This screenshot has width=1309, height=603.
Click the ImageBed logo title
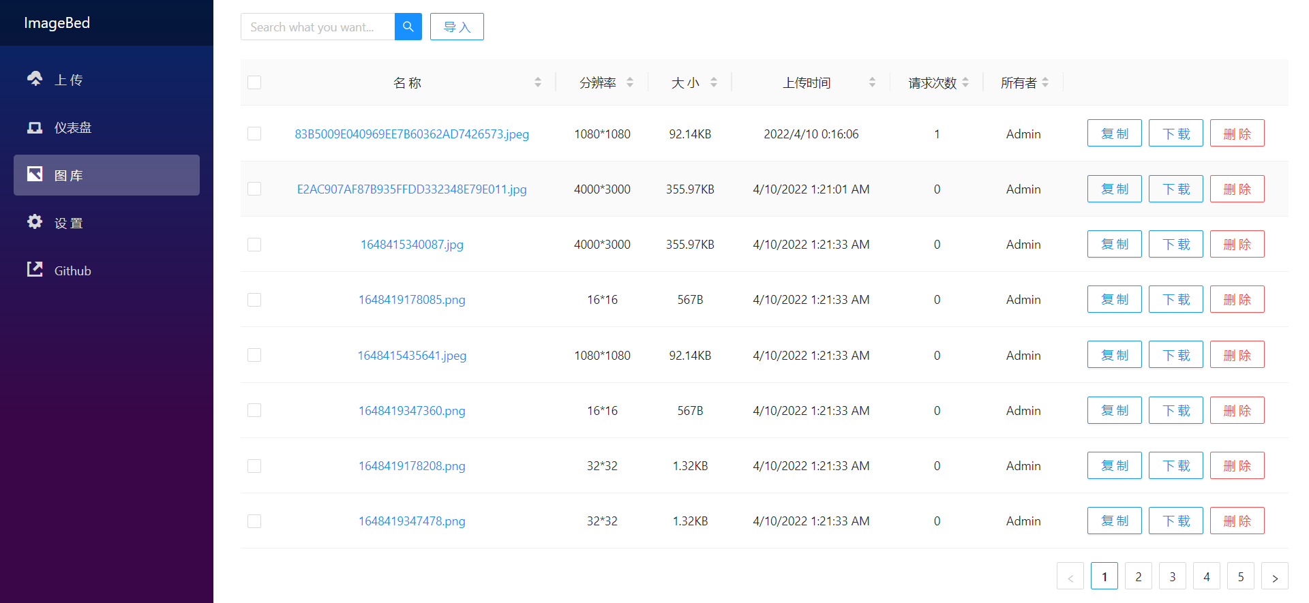tap(57, 23)
